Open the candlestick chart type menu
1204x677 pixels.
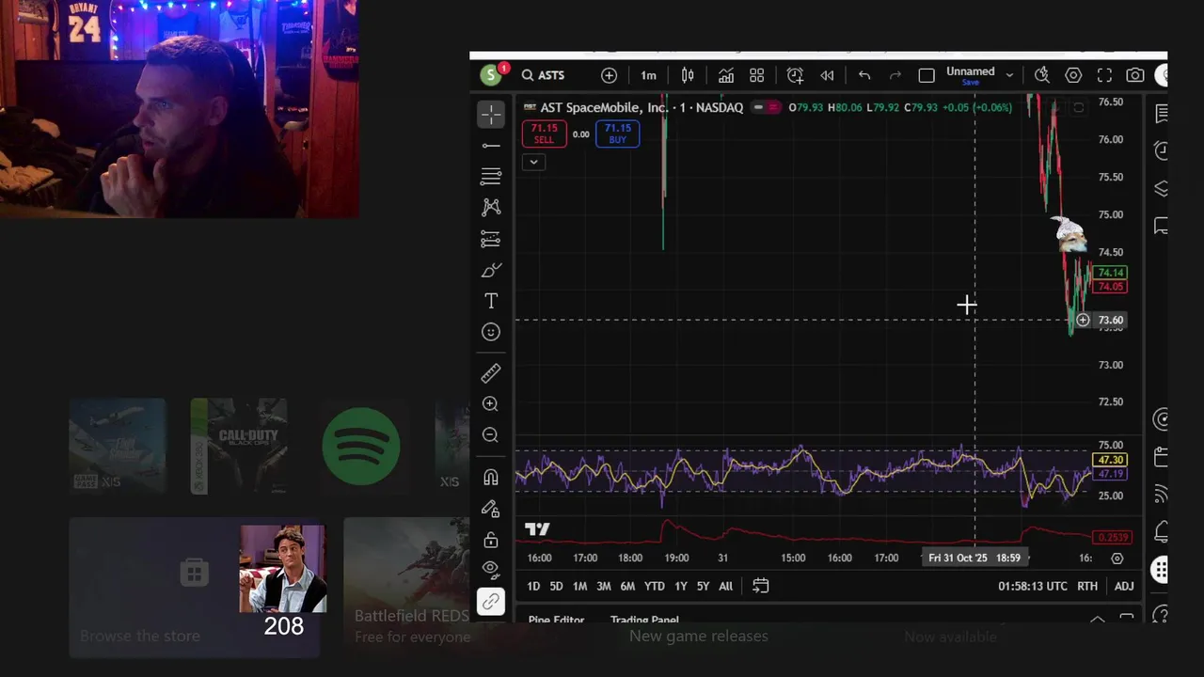click(x=688, y=75)
